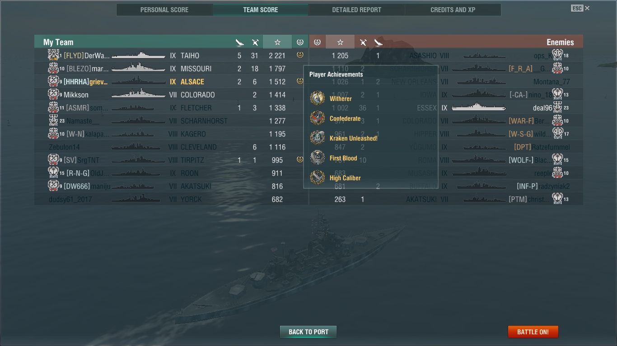This screenshot has height=346, width=617.
Task: Click the First Blood achievement icon
Action: click(318, 158)
